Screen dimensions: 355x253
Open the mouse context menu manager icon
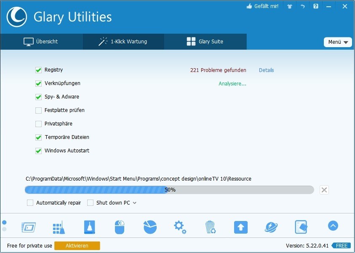click(120, 227)
